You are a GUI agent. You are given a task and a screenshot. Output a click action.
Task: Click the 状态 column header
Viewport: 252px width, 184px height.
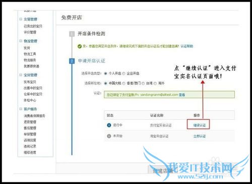(110, 115)
